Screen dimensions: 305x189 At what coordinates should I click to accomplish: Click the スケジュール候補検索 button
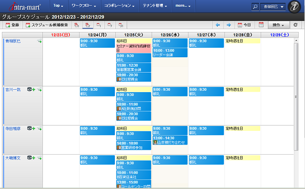click(x=47, y=25)
